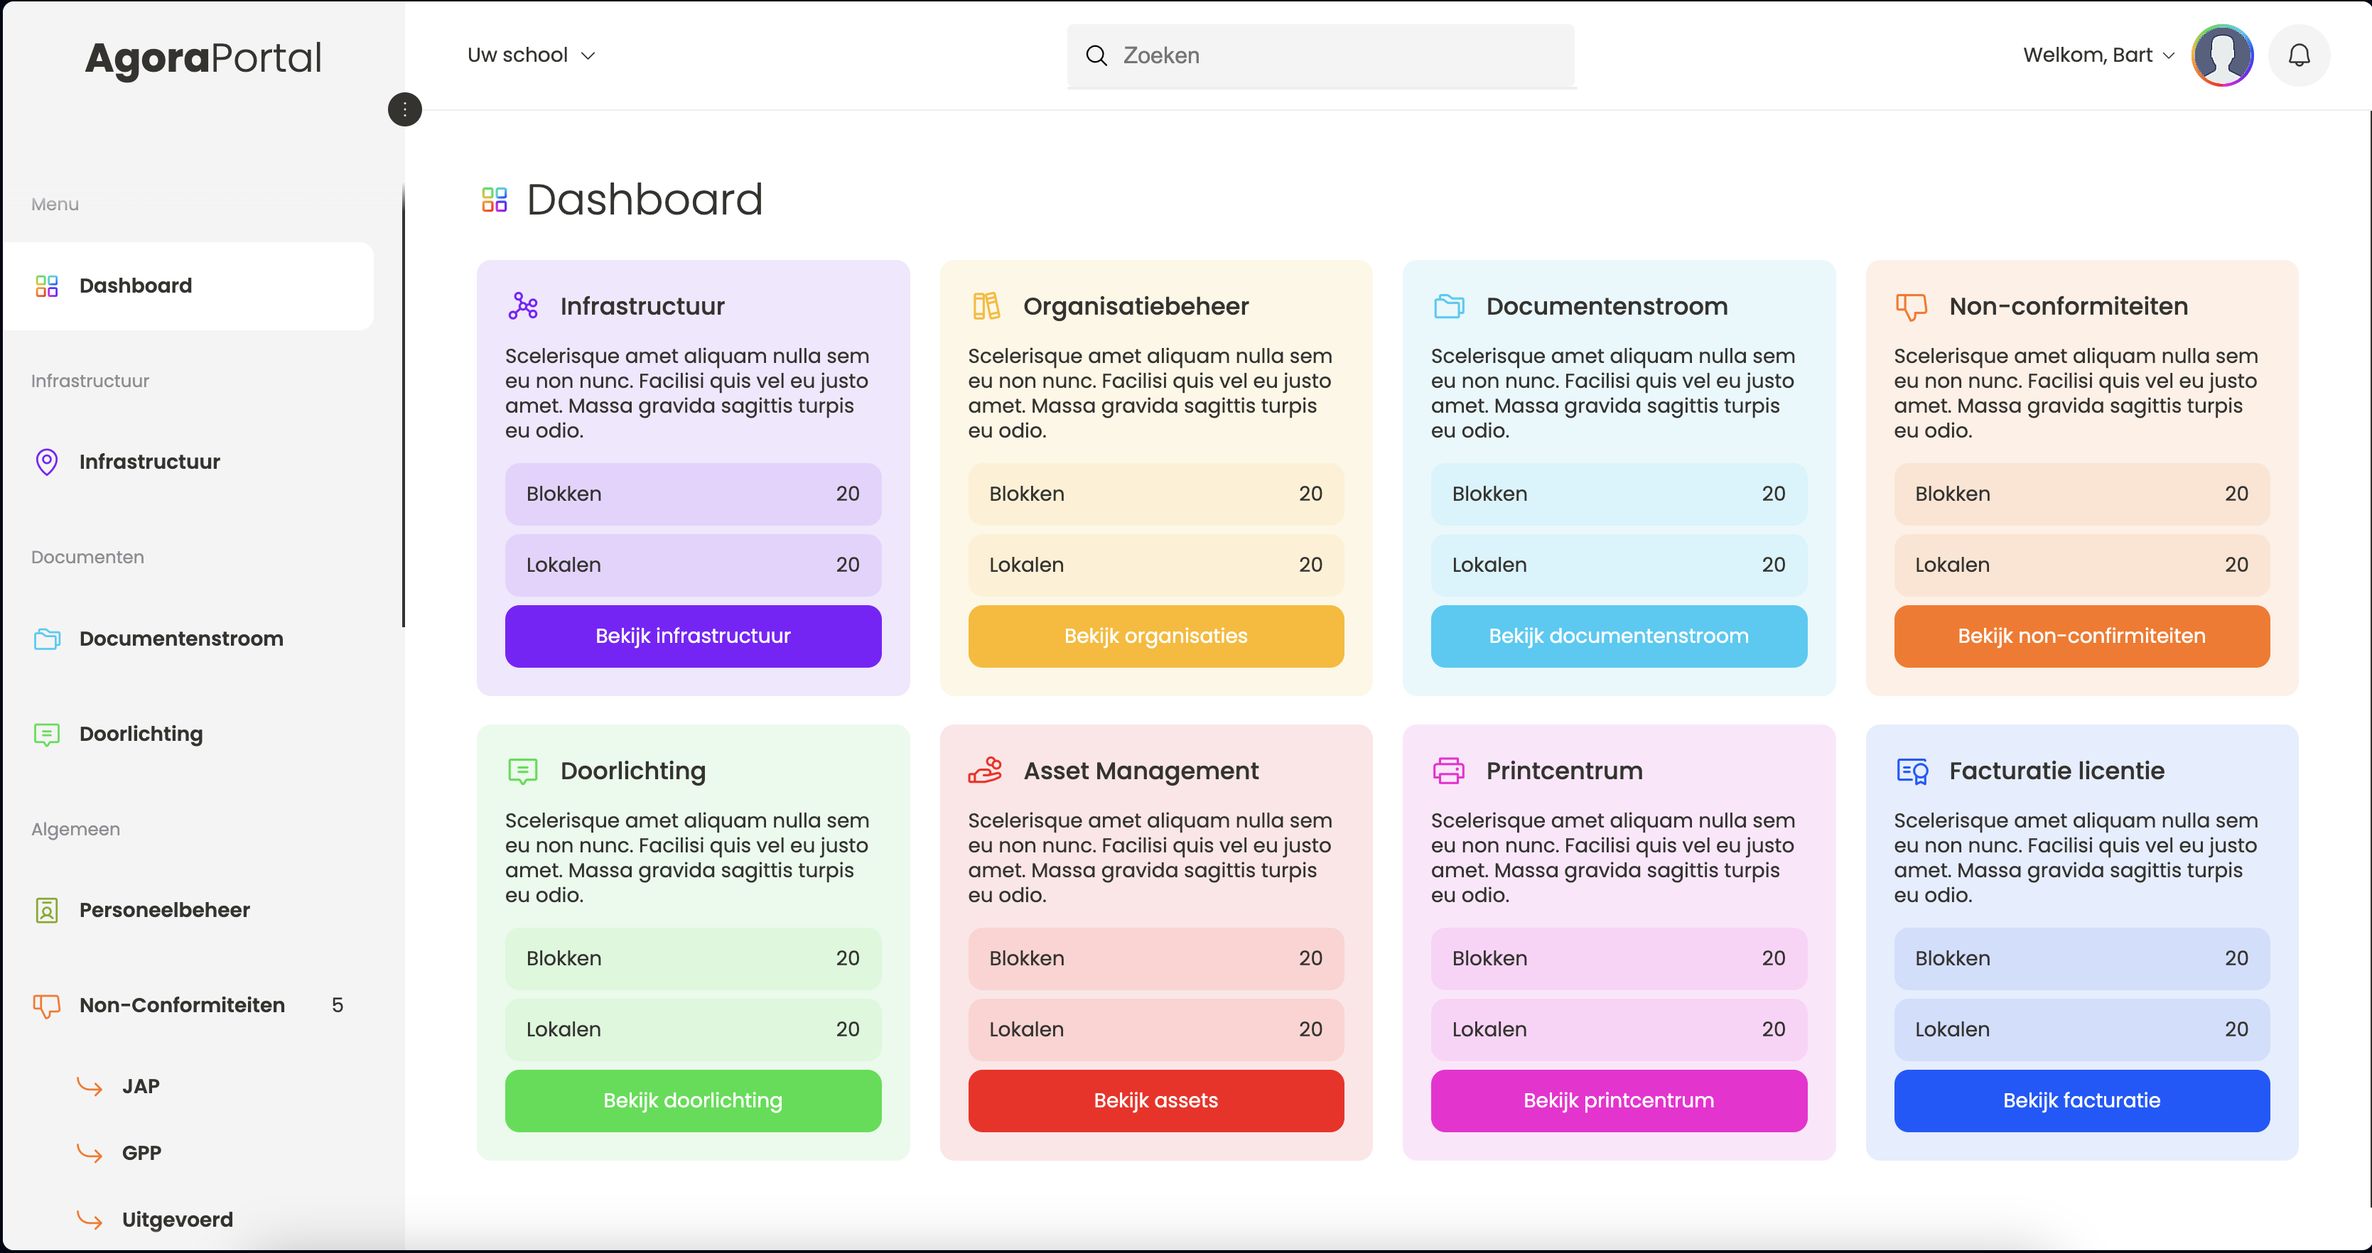Image resolution: width=2372 pixels, height=1253 pixels.
Task: Click the notification bell icon
Action: (2298, 55)
